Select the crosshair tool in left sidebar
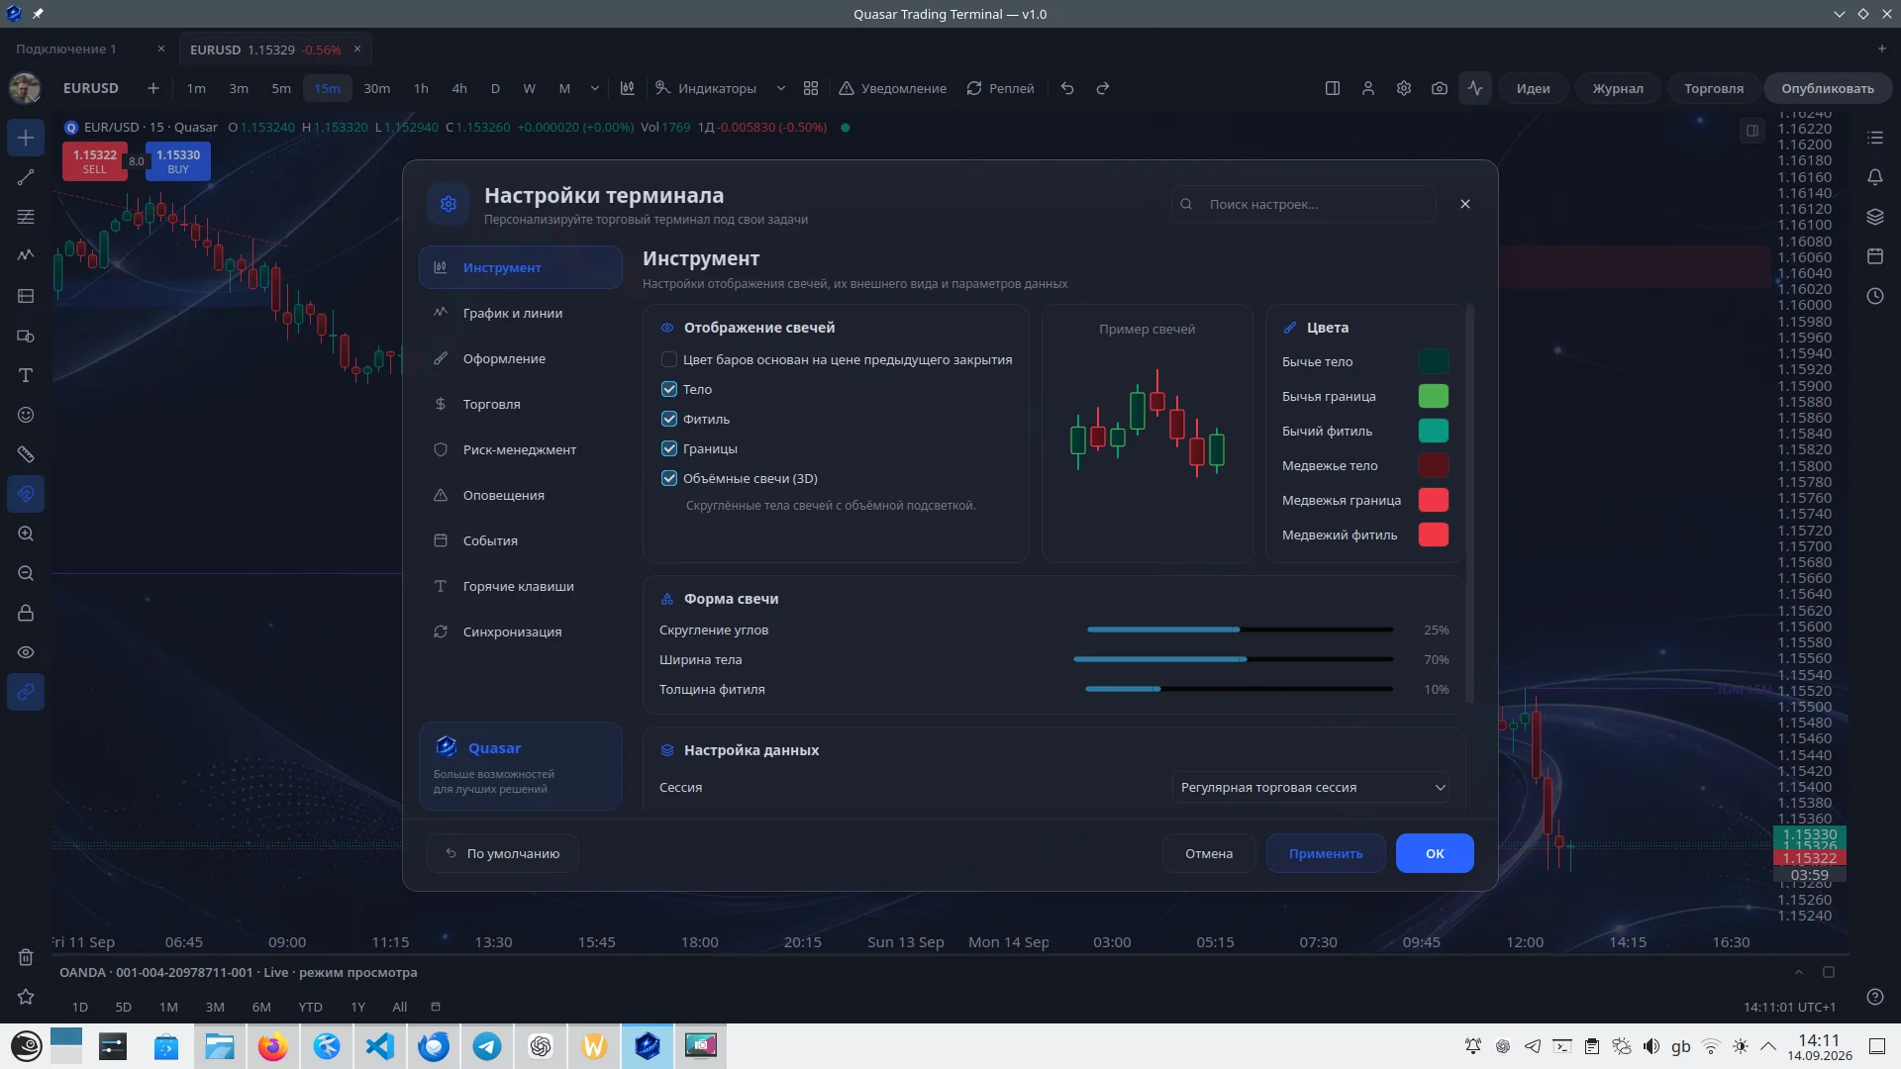1901x1069 pixels. (x=26, y=138)
